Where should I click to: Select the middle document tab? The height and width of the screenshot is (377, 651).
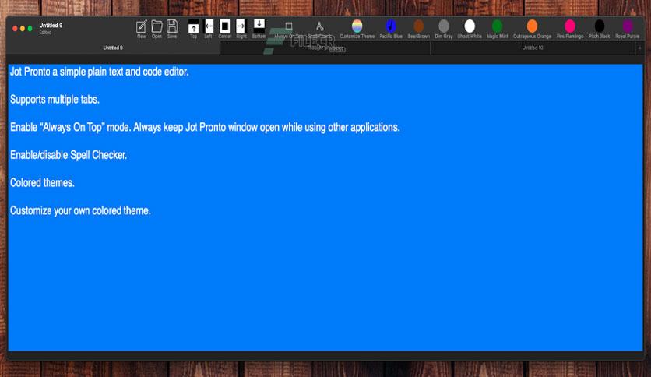(325, 48)
